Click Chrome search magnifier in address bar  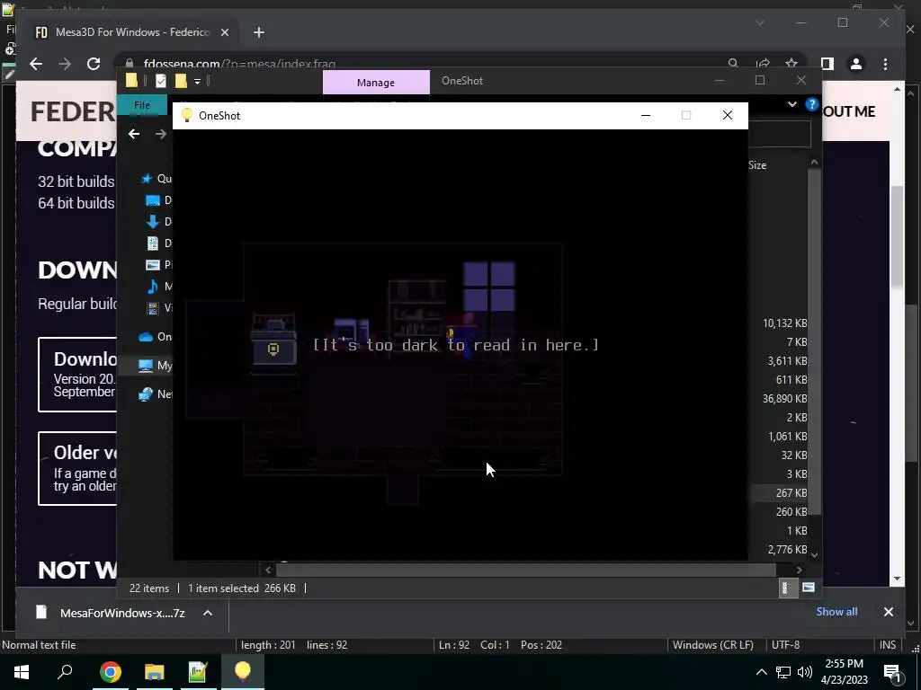click(733, 64)
